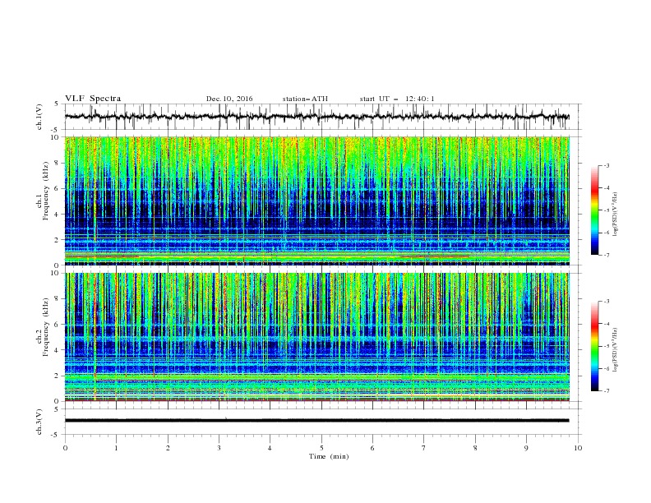Screen dimensions: 651x503
Task: Click the "8" kHz tick on ch.1 axis
Action: click(x=58, y=163)
